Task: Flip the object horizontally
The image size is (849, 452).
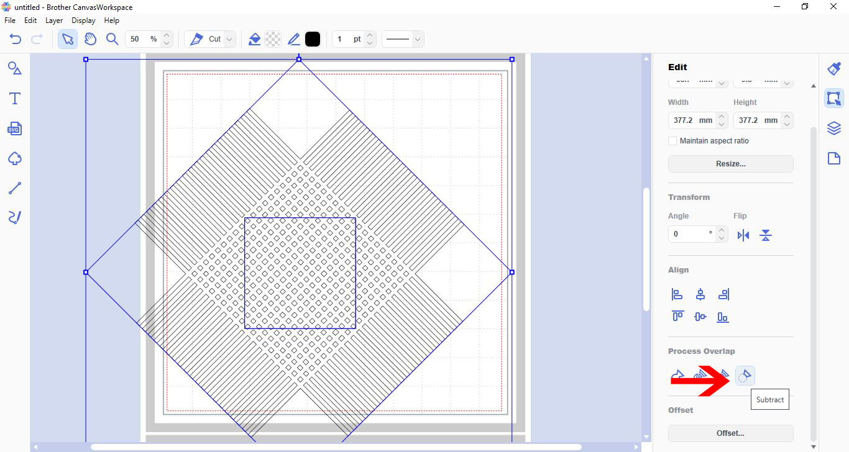Action: (x=743, y=235)
